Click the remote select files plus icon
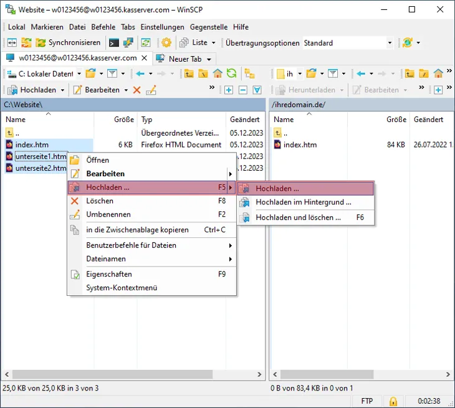The height and width of the screenshot is (408, 455). (x=438, y=90)
